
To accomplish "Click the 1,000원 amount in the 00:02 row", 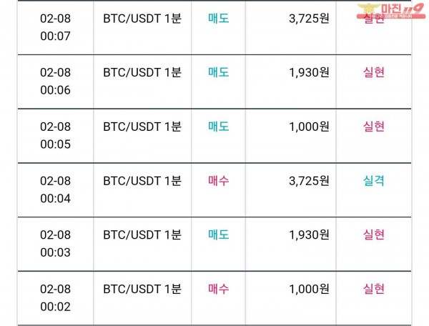I will pyautogui.click(x=309, y=289).
